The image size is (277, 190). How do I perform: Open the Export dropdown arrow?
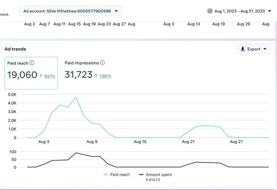click(x=265, y=49)
